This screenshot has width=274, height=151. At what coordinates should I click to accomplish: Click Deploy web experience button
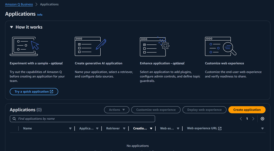click(x=204, y=110)
